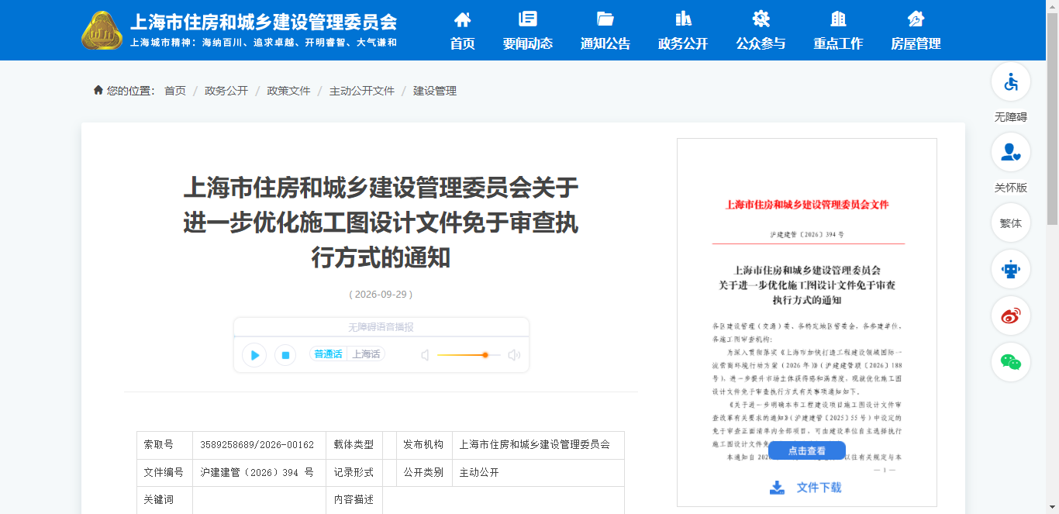The image size is (1059, 514).
Task: Open 通知公告 folder icon in navigation
Action: (x=605, y=19)
